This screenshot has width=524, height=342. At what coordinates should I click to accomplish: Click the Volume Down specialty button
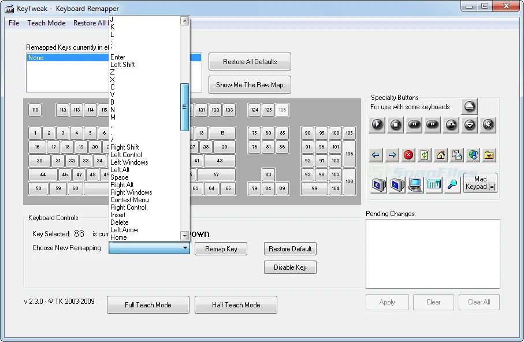coord(470,125)
